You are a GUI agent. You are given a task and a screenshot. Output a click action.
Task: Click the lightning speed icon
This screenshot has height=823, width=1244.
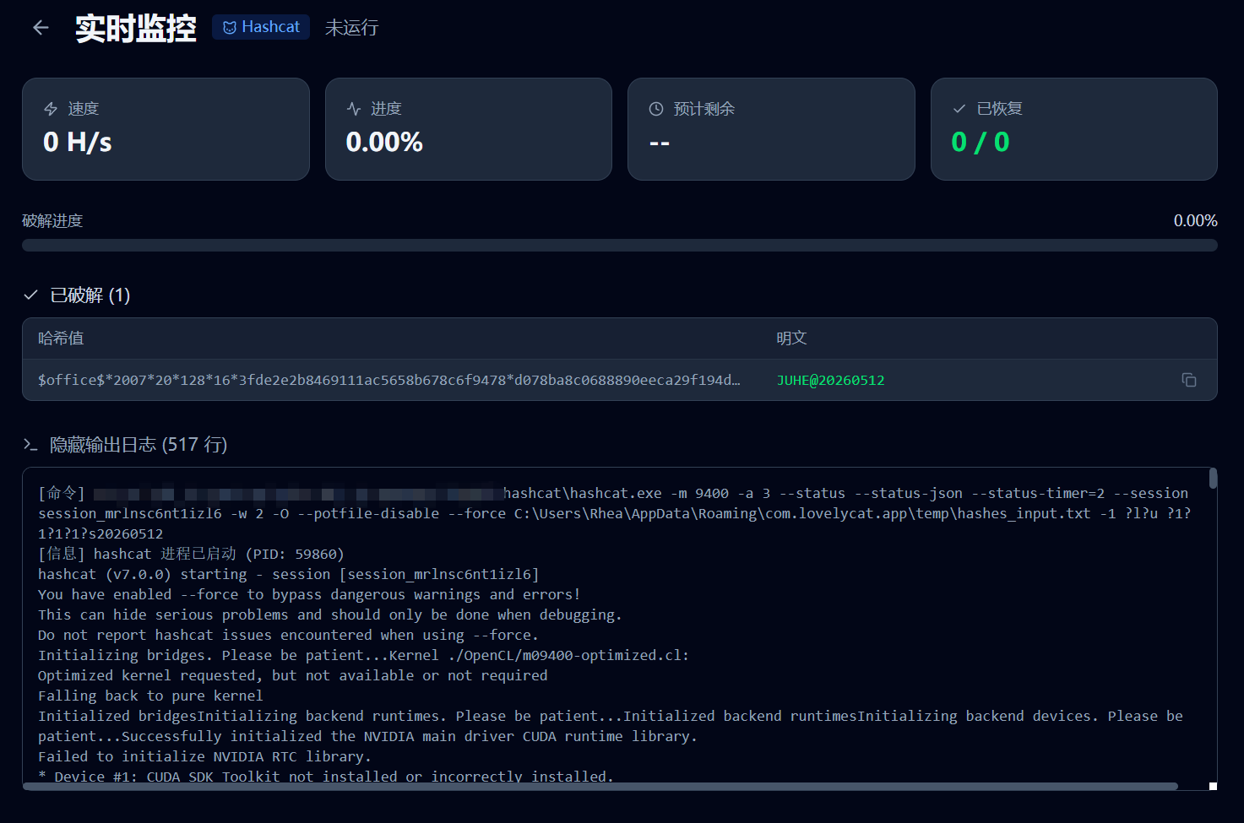point(51,109)
